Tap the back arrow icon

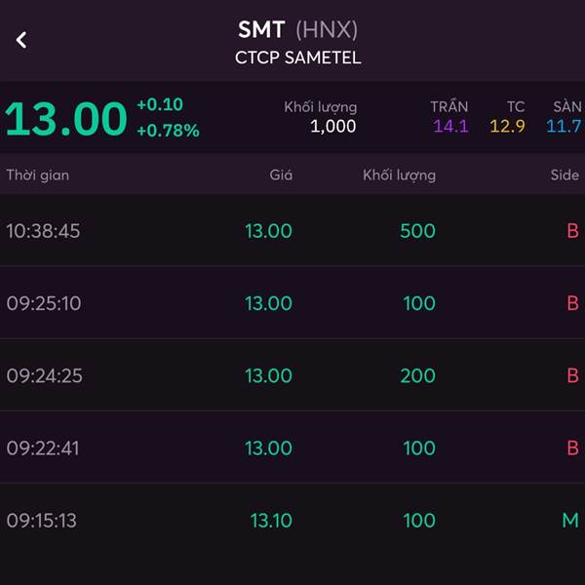pyautogui.click(x=21, y=40)
